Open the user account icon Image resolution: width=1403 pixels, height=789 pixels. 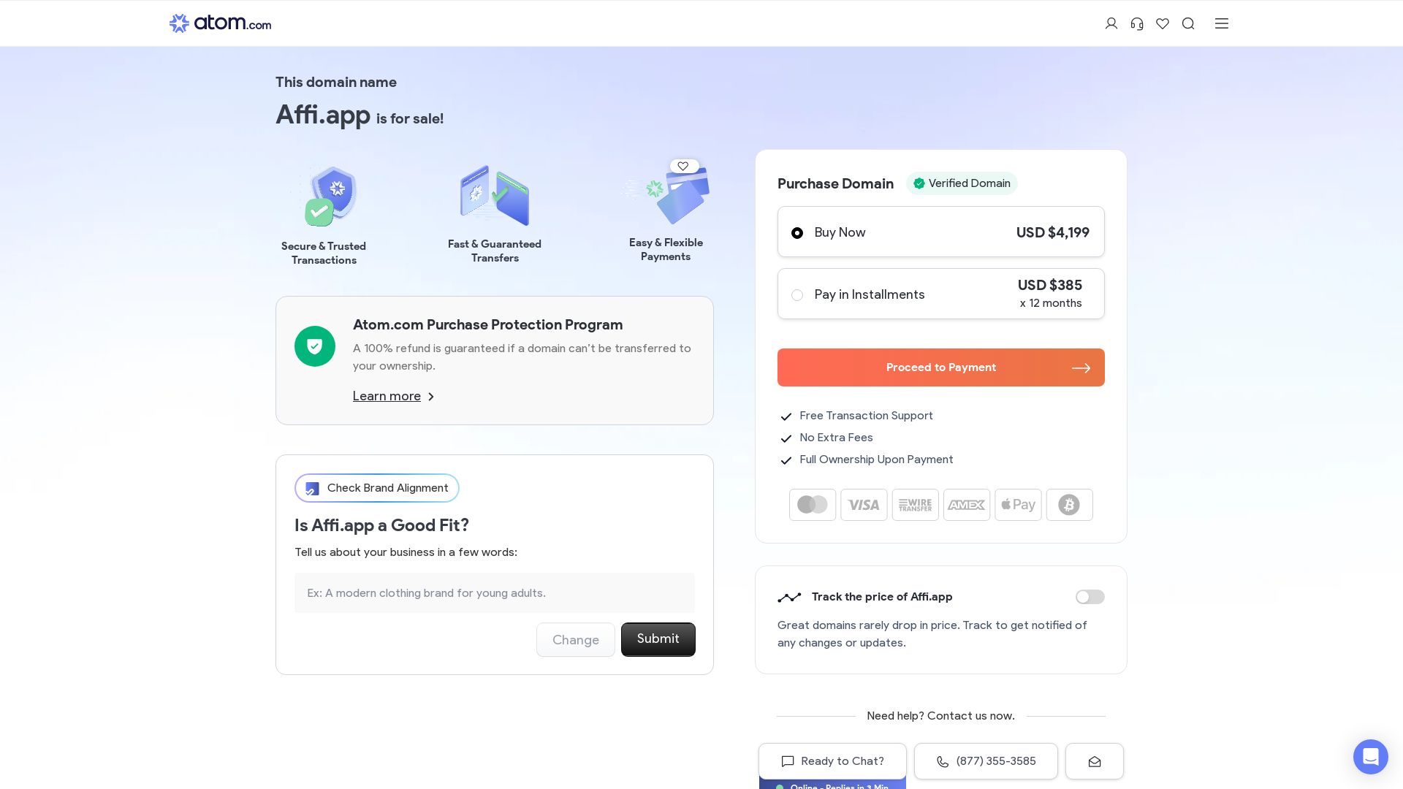tap(1111, 23)
